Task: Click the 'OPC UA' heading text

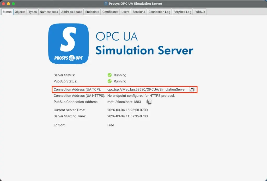Action: pyautogui.click(x=117, y=36)
